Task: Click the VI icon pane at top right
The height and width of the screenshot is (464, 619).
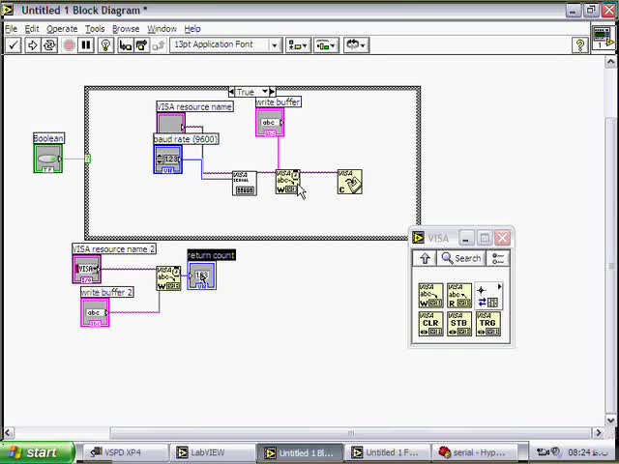Action: click(603, 38)
